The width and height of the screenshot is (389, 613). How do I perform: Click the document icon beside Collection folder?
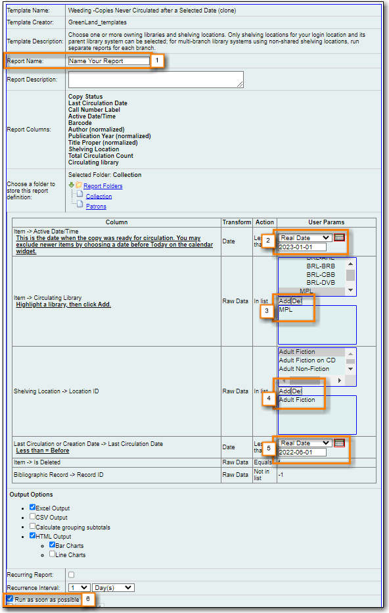80,194
